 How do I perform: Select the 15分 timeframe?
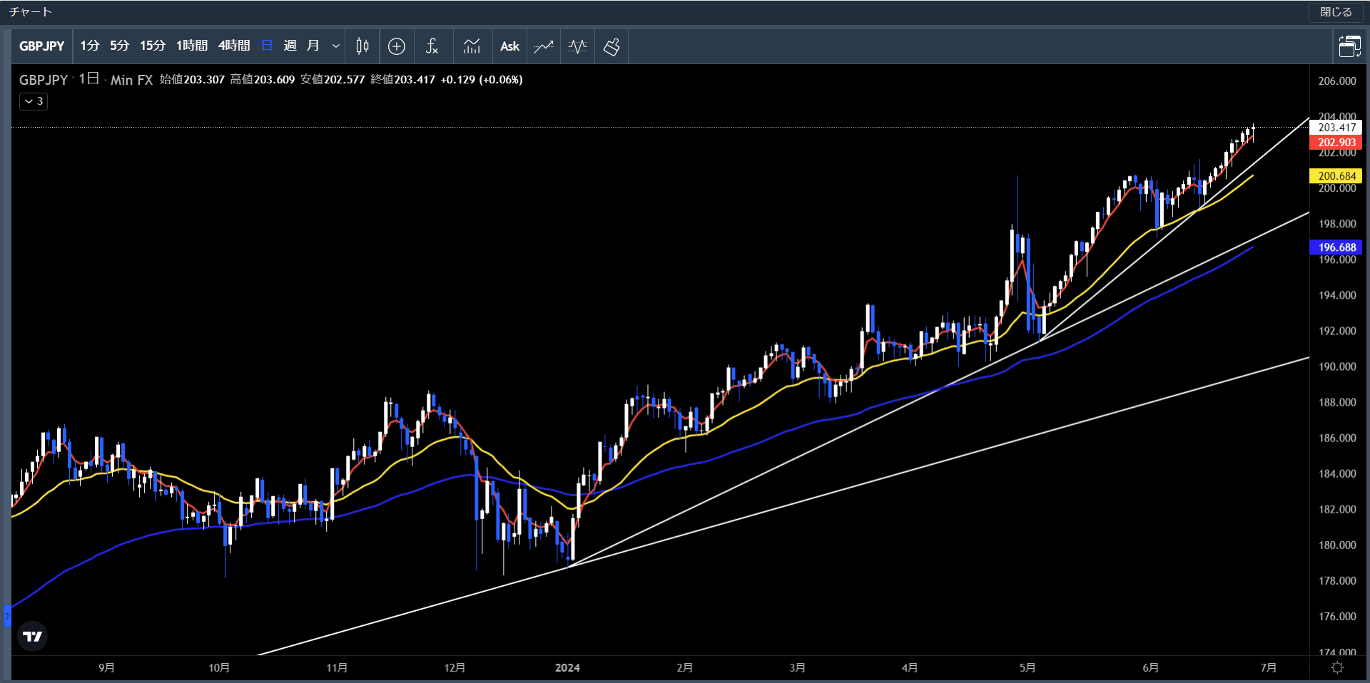(153, 46)
